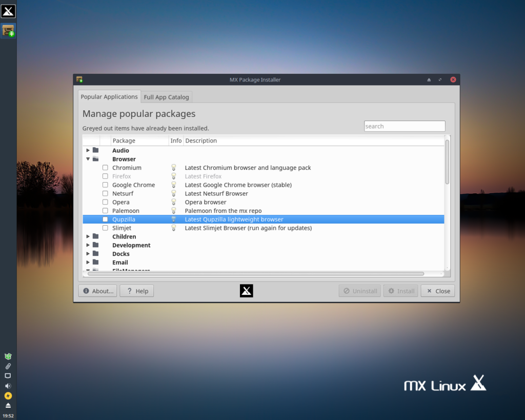Select "Latest Chromium browser and language pack" text

248,168
